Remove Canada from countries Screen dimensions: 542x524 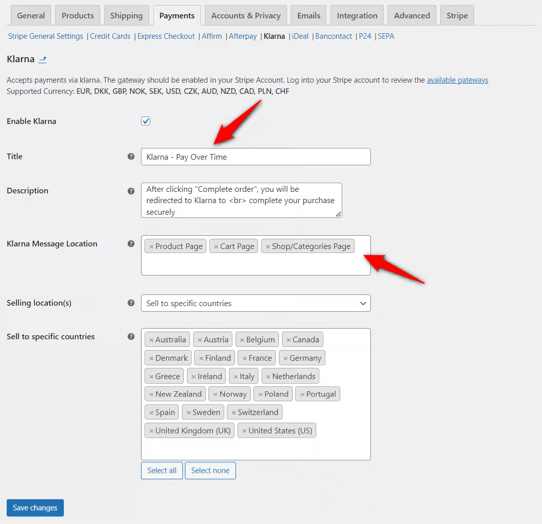coord(289,340)
